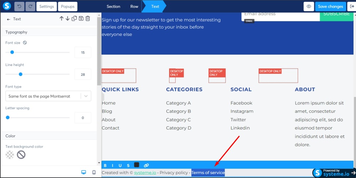This screenshot has height=178, width=356.
Task: Open text background color swatch
Action: (10, 155)
